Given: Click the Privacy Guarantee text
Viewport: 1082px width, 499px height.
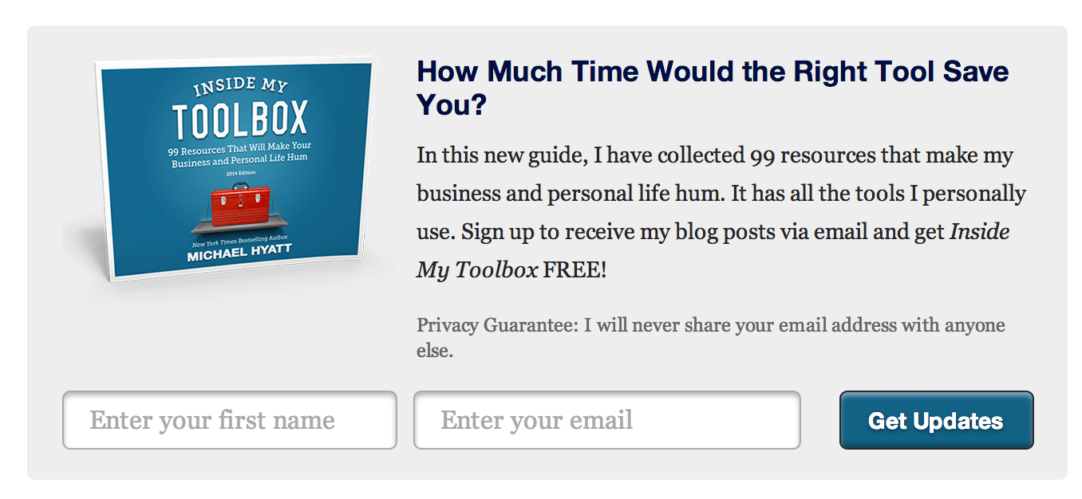Looking at the screenshot, I should (x=710, y=325).
